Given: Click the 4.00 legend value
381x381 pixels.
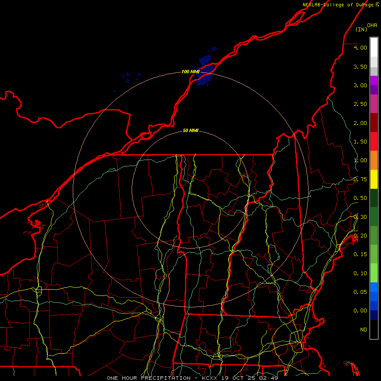Looking at the screenshot, I should (360, 47).
